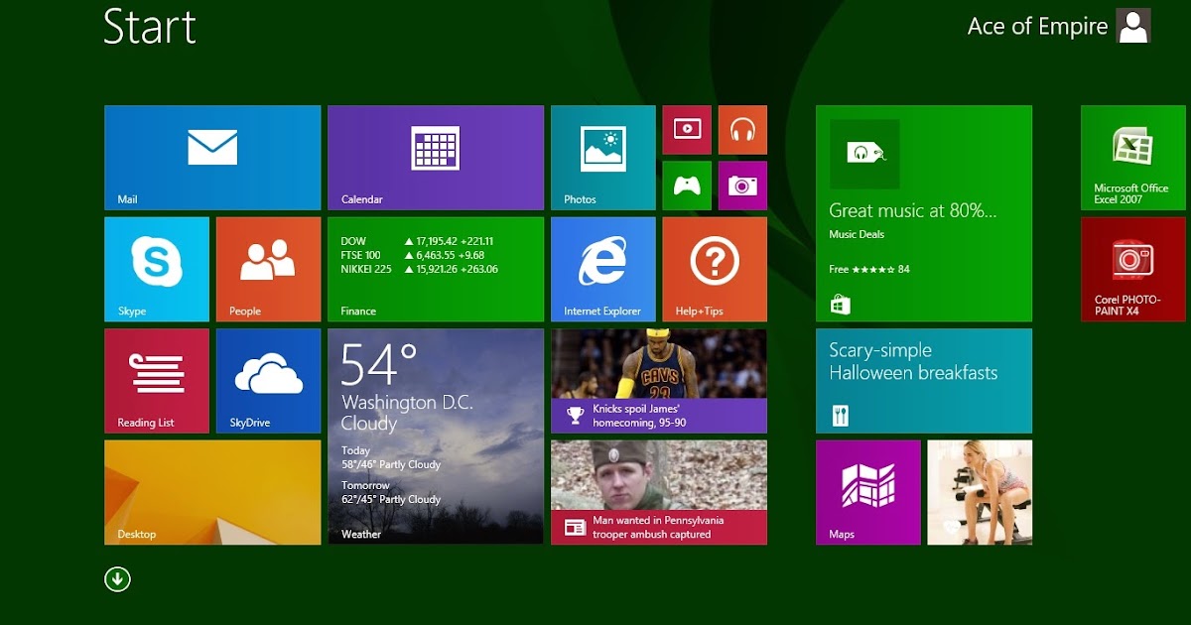Go to the Desktop tile
Screen dimensions: 1191x625
coord(212,492)
